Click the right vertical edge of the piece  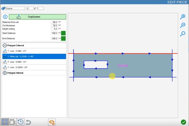(172, 65)
